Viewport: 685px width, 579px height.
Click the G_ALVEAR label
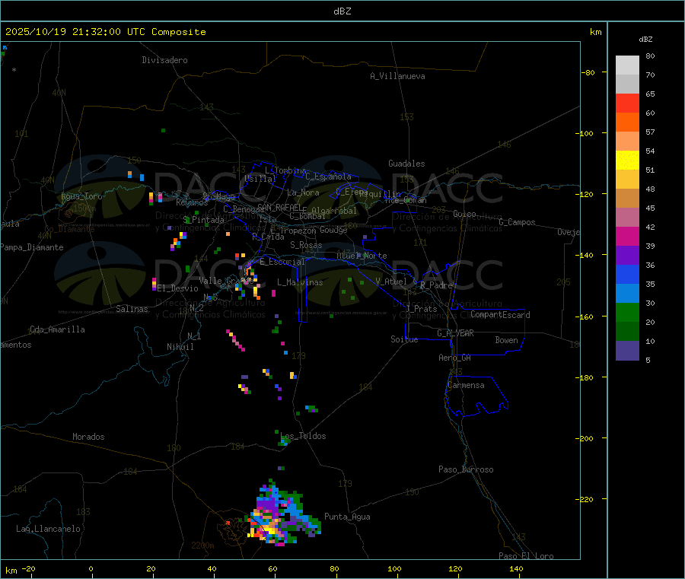pyautogui.click(x=455, y=333)
